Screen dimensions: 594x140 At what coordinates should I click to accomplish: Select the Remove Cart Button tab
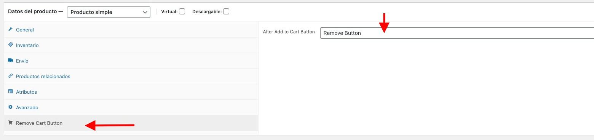131,123
